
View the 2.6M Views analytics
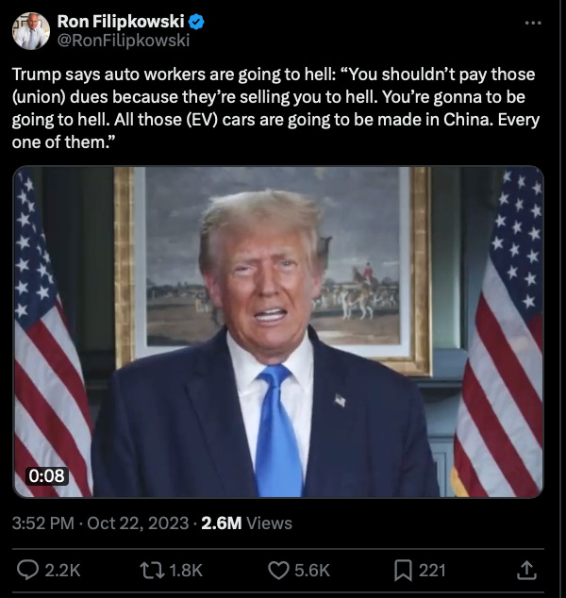click(x=246, y=523)
